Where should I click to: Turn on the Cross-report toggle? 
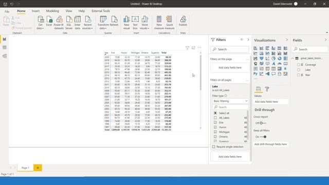[263, 123]
